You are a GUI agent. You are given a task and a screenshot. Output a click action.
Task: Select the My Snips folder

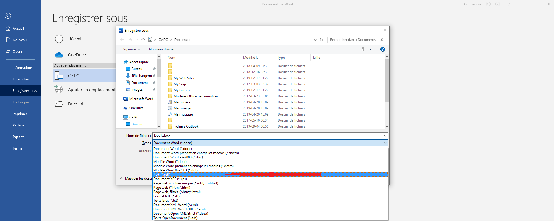click(181, 84)
